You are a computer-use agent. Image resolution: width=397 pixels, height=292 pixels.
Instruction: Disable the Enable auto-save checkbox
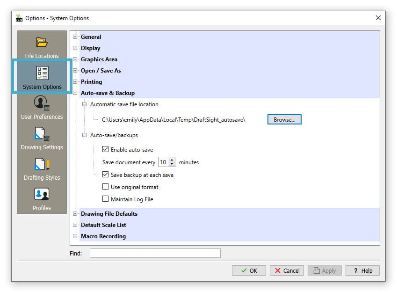click(x=104, y=149)
